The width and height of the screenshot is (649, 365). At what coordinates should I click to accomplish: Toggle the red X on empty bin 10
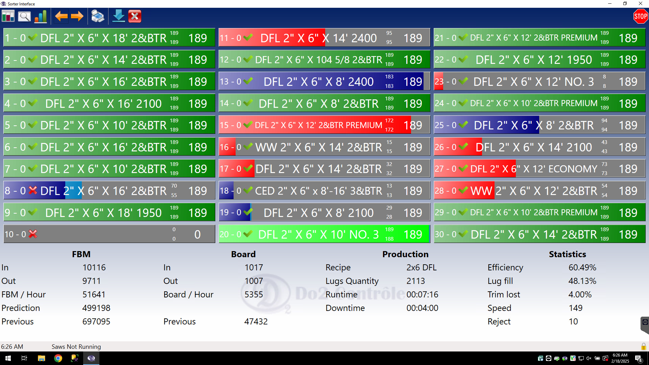[x=33, y=234]
